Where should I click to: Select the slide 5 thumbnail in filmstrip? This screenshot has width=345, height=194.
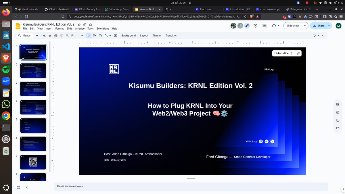(33, 126)
